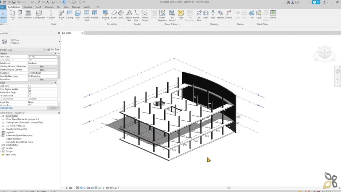The height and width of the screenshot is (192, 341).
Task: Click the ViewCube in the 3D view
Action: click(x=325, y=52)
